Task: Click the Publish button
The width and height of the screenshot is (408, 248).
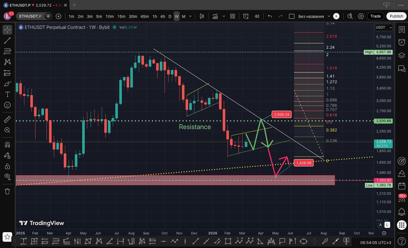Action: click(396, 16)
